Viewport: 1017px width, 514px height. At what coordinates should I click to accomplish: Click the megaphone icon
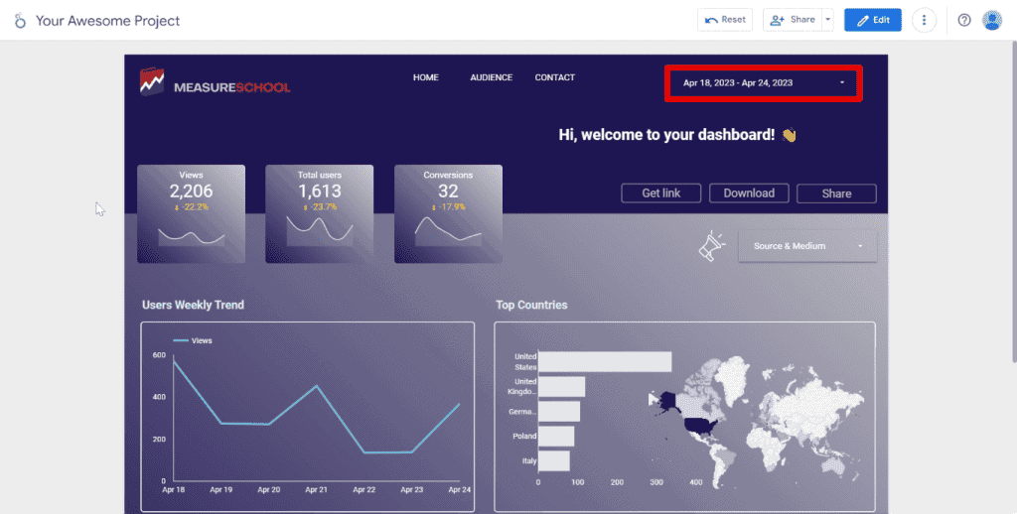[711, 246]
